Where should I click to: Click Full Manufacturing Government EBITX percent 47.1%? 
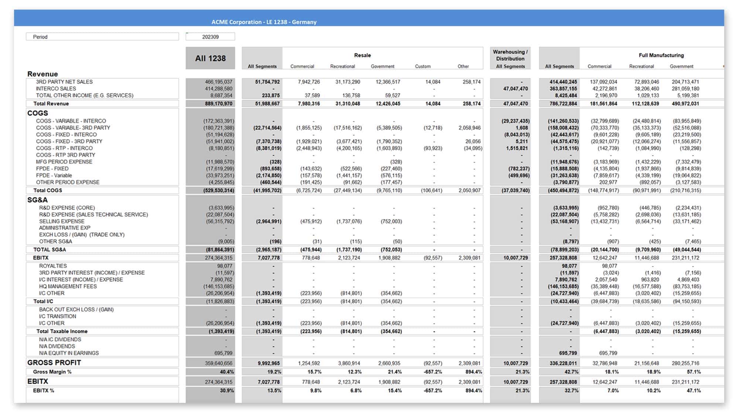click(694, 390)
